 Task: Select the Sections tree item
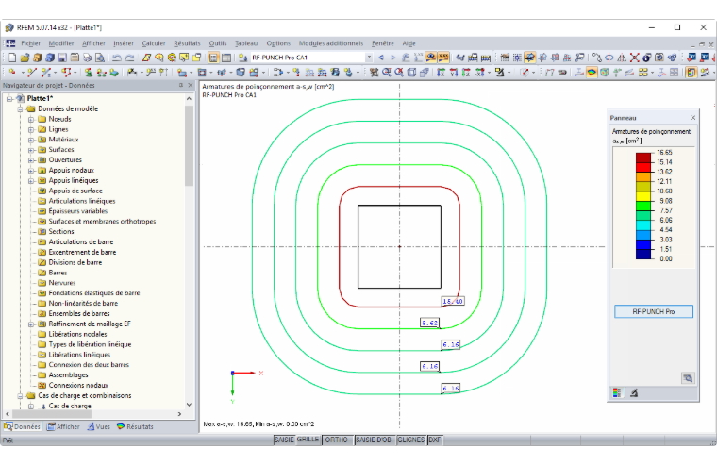point(60,232)
